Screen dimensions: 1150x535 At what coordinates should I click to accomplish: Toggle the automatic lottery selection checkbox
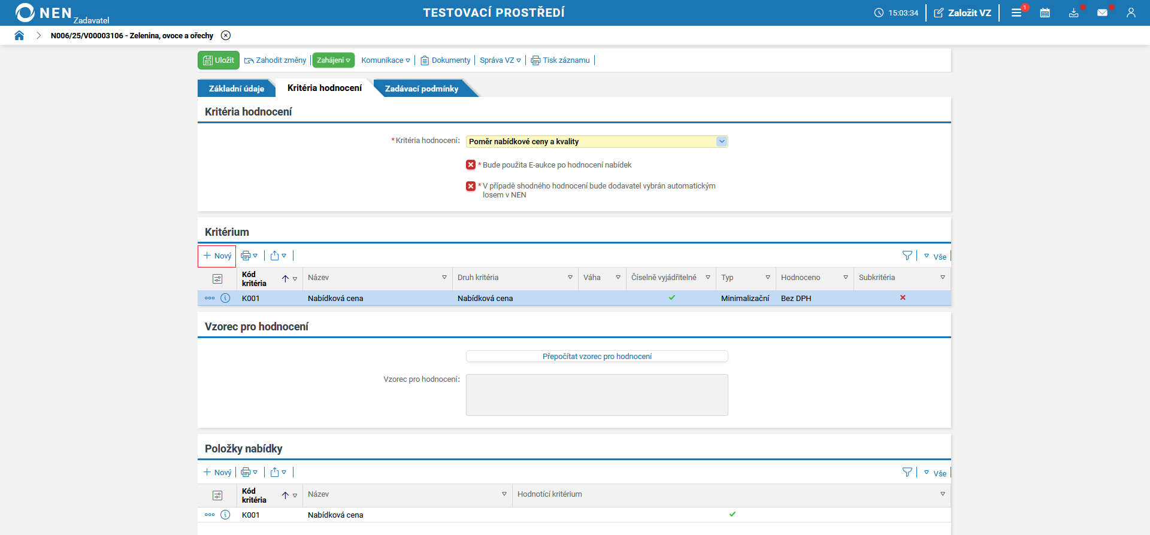471,186
